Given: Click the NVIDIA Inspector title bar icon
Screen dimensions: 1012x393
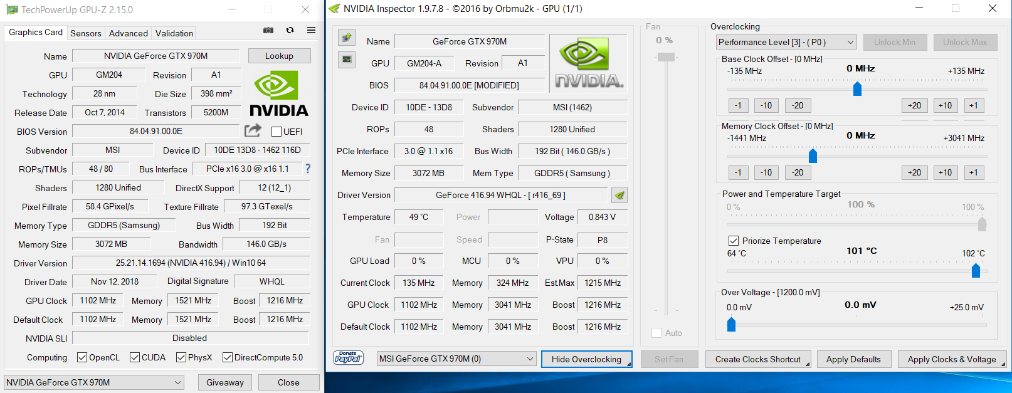Looking at the screenshot, I should pyautogui.click(x=334, y=9).
